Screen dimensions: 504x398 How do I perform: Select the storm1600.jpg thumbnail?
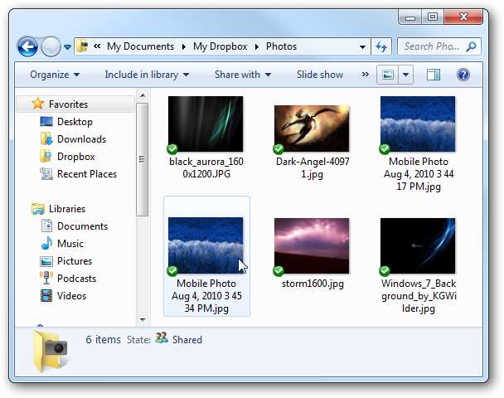coord(312,245)
